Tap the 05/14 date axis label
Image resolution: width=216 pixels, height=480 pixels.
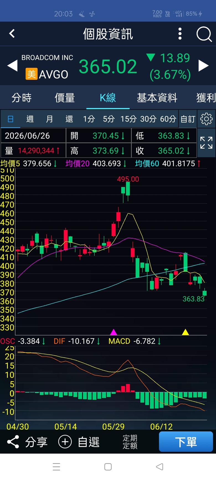tap(66, 427)
